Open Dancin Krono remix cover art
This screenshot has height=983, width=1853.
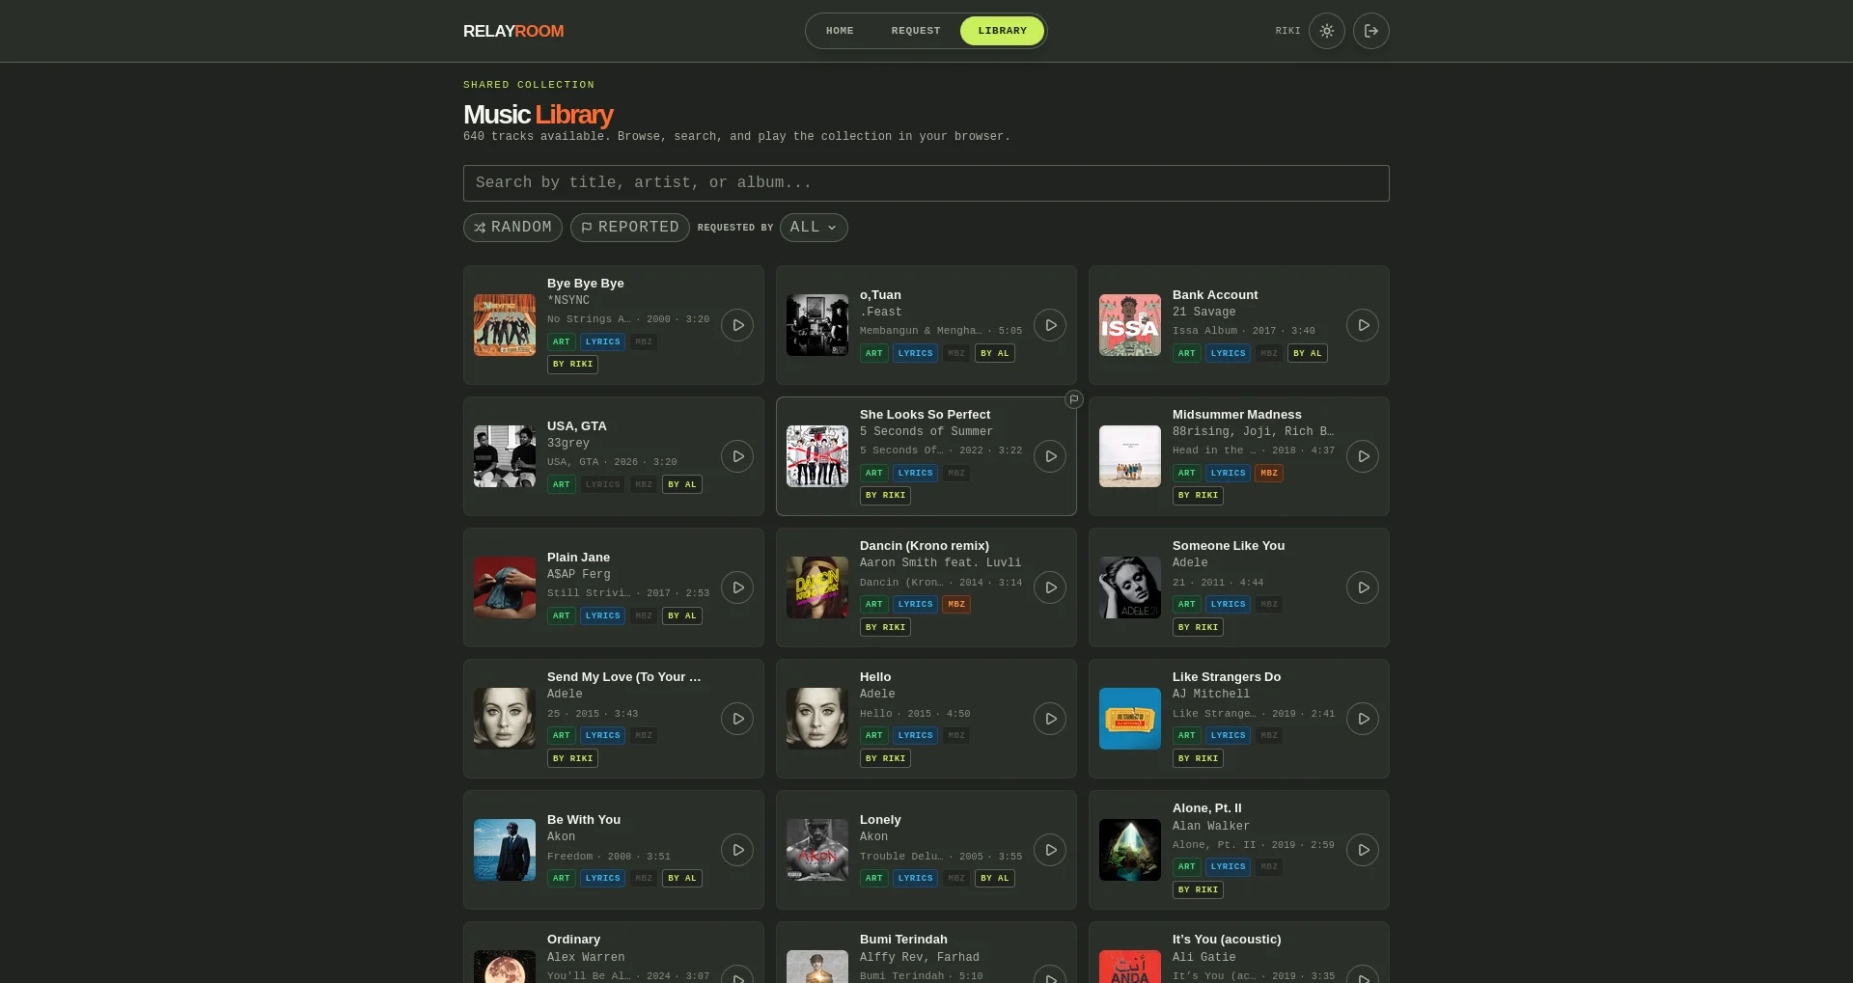817,587
